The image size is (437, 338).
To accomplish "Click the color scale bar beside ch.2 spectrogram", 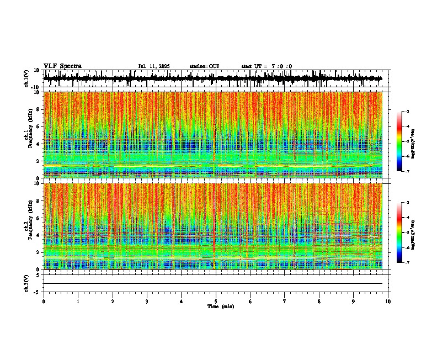I will [399, 233].
